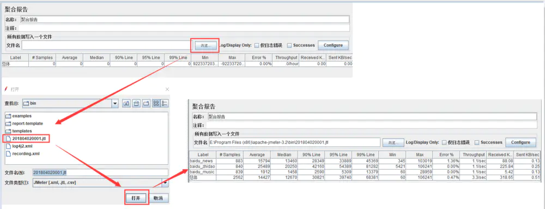Focus the name field of empty report
The image size is (545, 209).
[x=185, y=20]
